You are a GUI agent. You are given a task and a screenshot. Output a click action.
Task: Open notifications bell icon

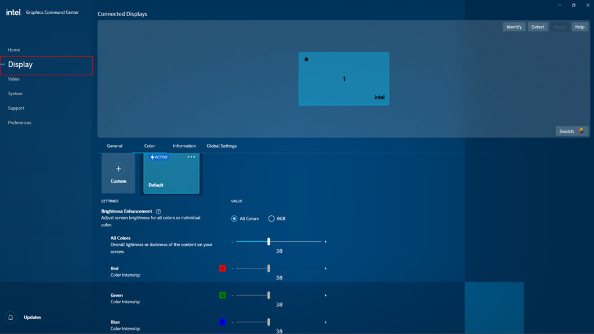click(10, 317)
